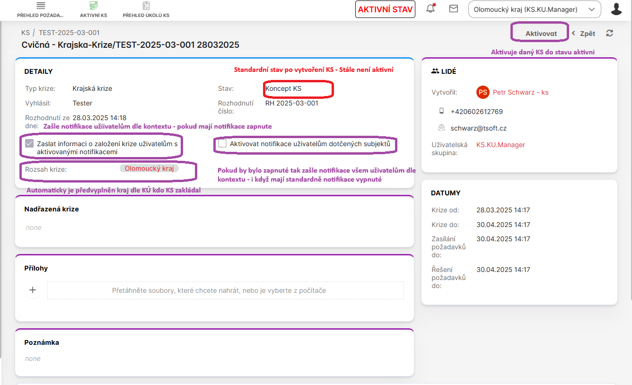Open the mail envelope icon
The height and width of the screenshot is (385, 632).
pyautogui.click(x=454, y=9)
